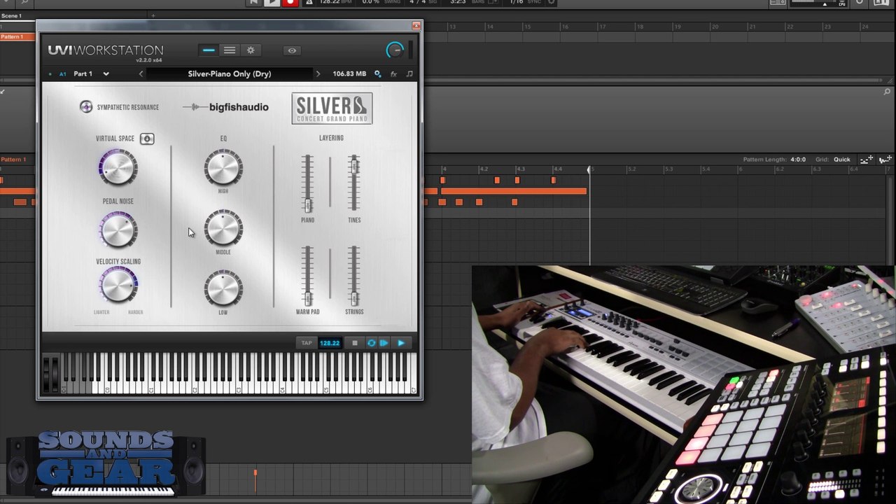Click the Pedal Noise knob
Screen dimensions: 896x504
tap(118, 230)
